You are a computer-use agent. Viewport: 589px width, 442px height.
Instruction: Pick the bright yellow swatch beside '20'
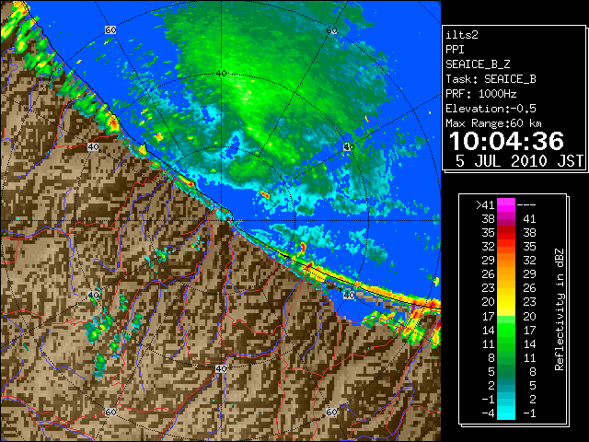(x=506, y=302)
